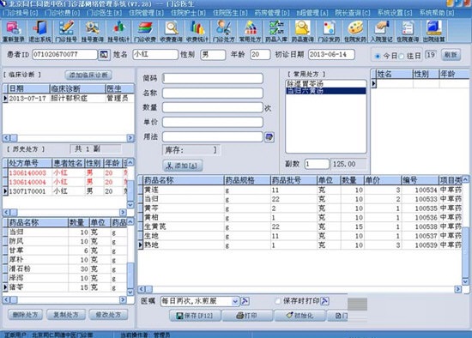The height and width of the screenshot is (338, 472).
Task: Open the 门诊医生[K] menu
Action: [104, 13]
